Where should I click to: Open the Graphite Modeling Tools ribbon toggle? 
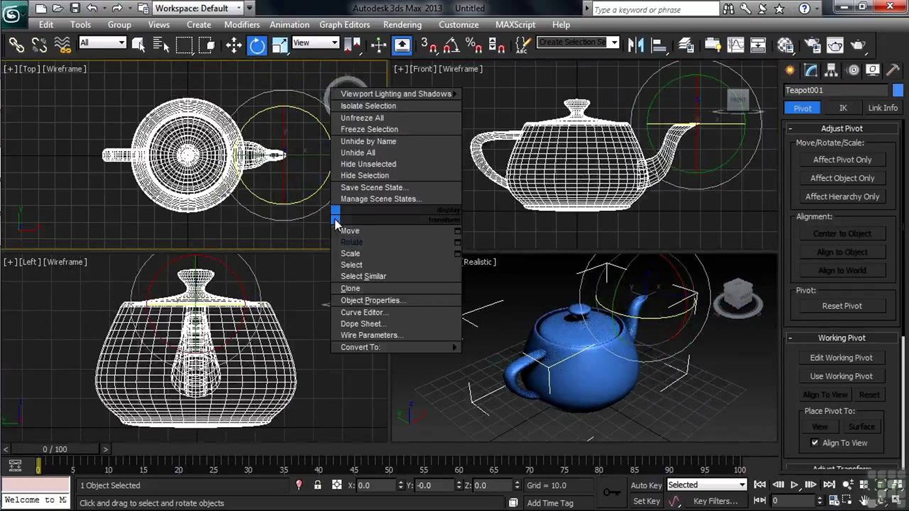[712, 45]
